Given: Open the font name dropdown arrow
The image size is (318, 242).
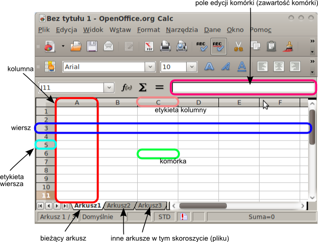Looking at the screenshot, I should pyautogui.click(x=150, y=67).
